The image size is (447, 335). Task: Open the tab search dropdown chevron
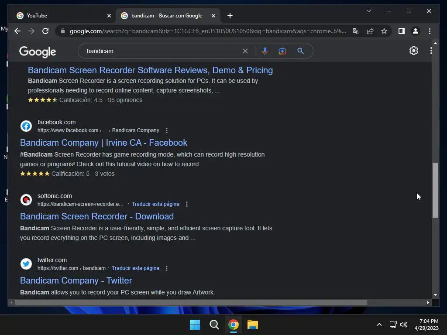[368, 11]
